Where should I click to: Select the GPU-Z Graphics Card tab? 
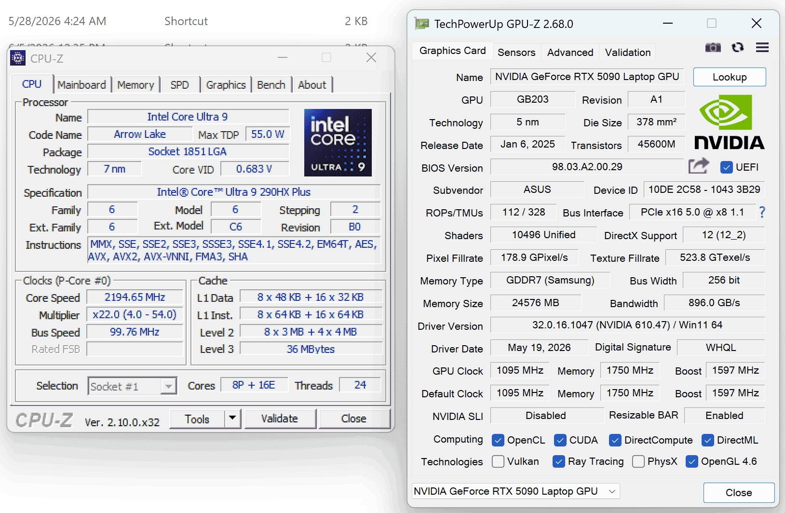(x=452, y=51)
